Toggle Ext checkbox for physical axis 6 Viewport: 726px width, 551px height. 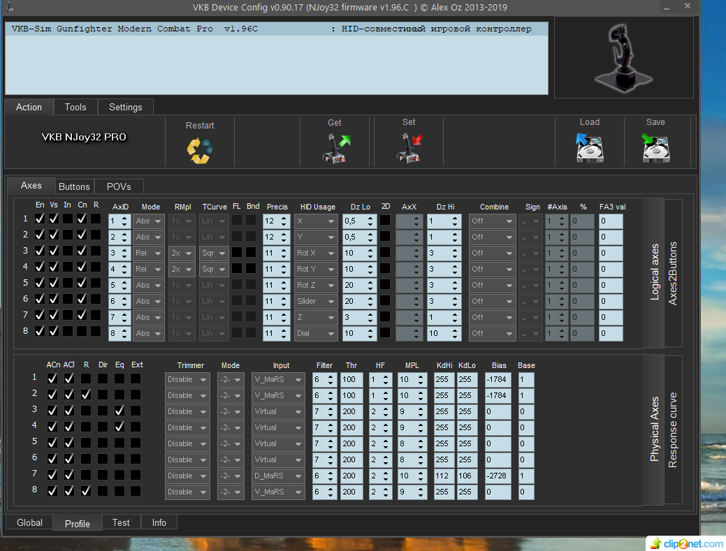pyautogui.click(x=135, y=459)
